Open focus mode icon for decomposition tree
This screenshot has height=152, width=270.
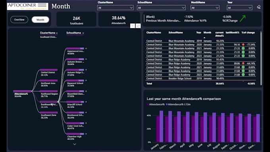click(138, 26)
